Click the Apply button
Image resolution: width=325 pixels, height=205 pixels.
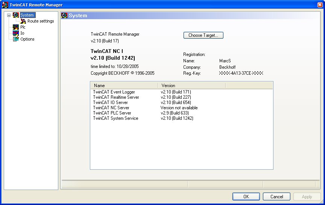tap(307, 196)
